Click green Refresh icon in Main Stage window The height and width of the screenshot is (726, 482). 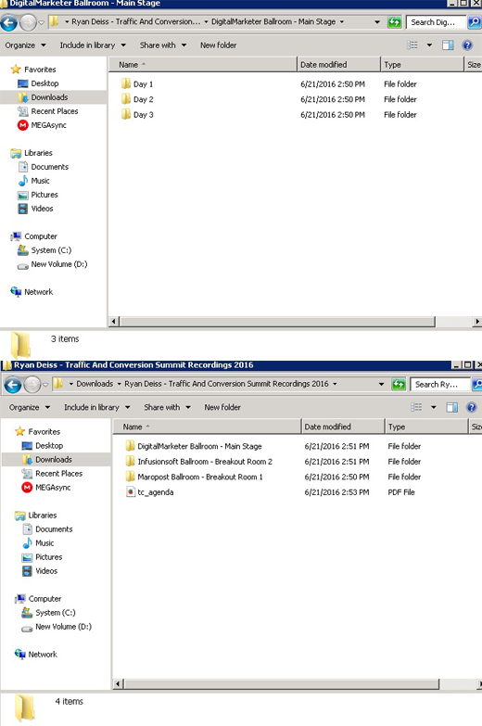point(394,21)
